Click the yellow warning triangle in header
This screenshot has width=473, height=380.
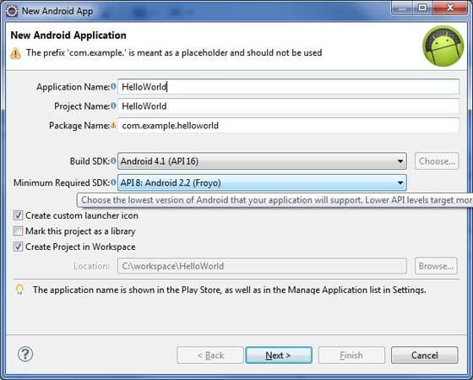pyautogui.click(x=16, y=53)
